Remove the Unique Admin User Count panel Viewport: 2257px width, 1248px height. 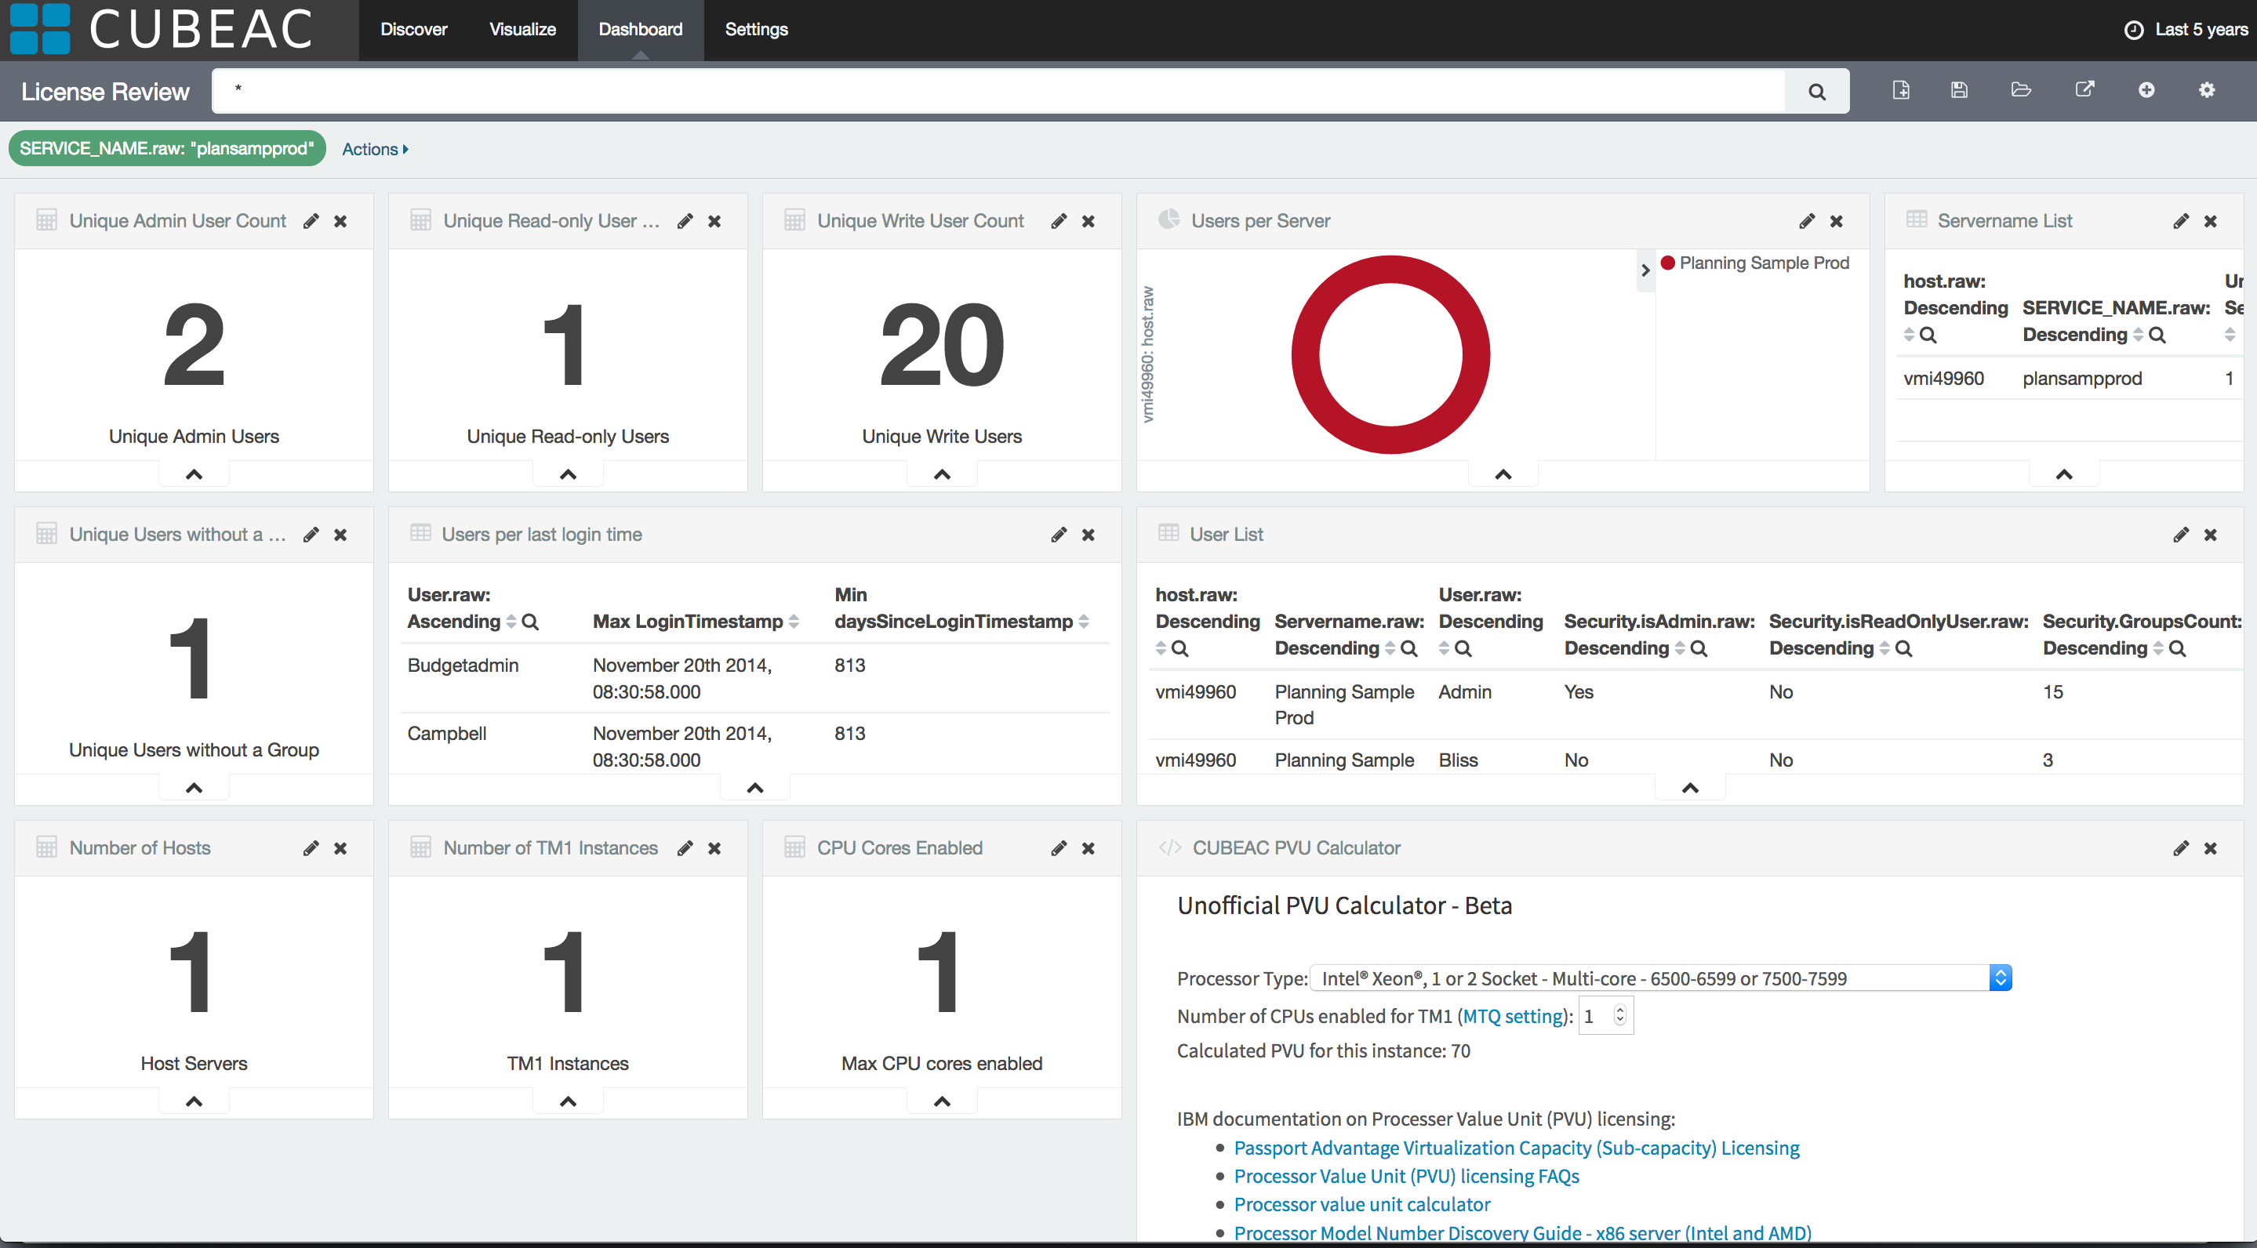click(x=340, y=222)
